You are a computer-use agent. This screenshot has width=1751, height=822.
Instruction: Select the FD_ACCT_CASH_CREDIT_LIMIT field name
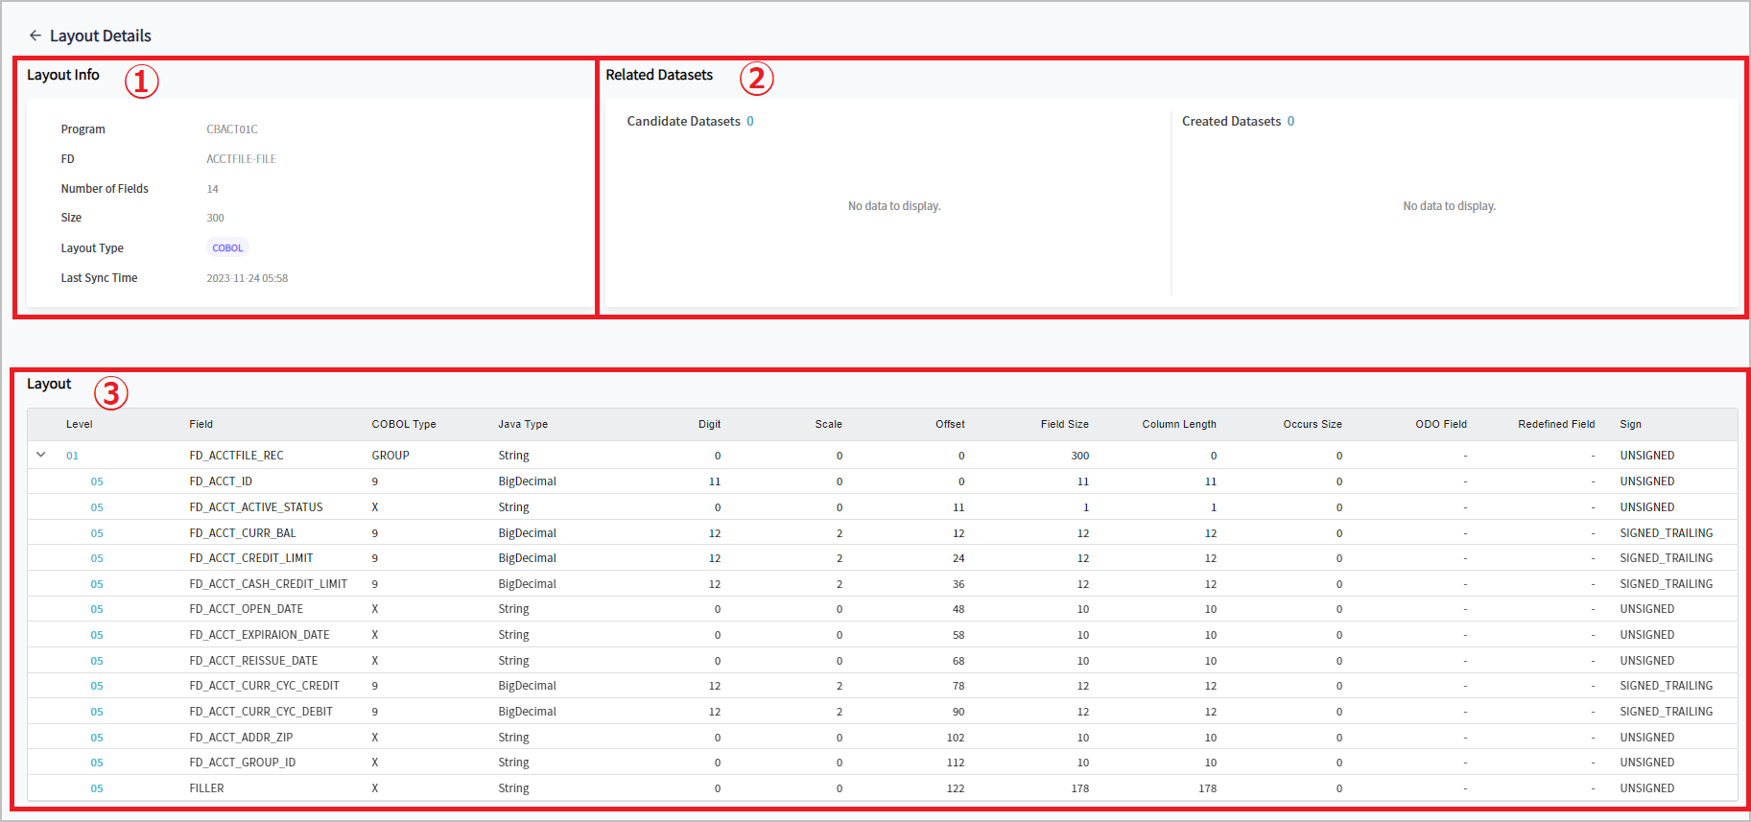[269, 584]
